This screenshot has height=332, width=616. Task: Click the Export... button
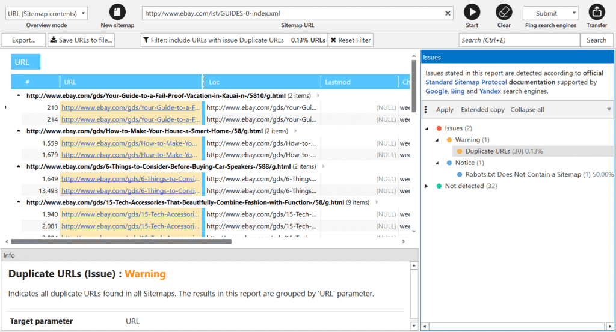coord(23,40)
